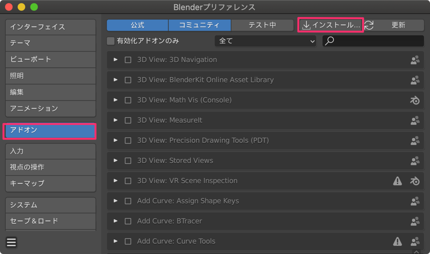This screenshot has height=254, width=430.
Task: Open the 全て category dropdown
Action: tap(265, 41)
